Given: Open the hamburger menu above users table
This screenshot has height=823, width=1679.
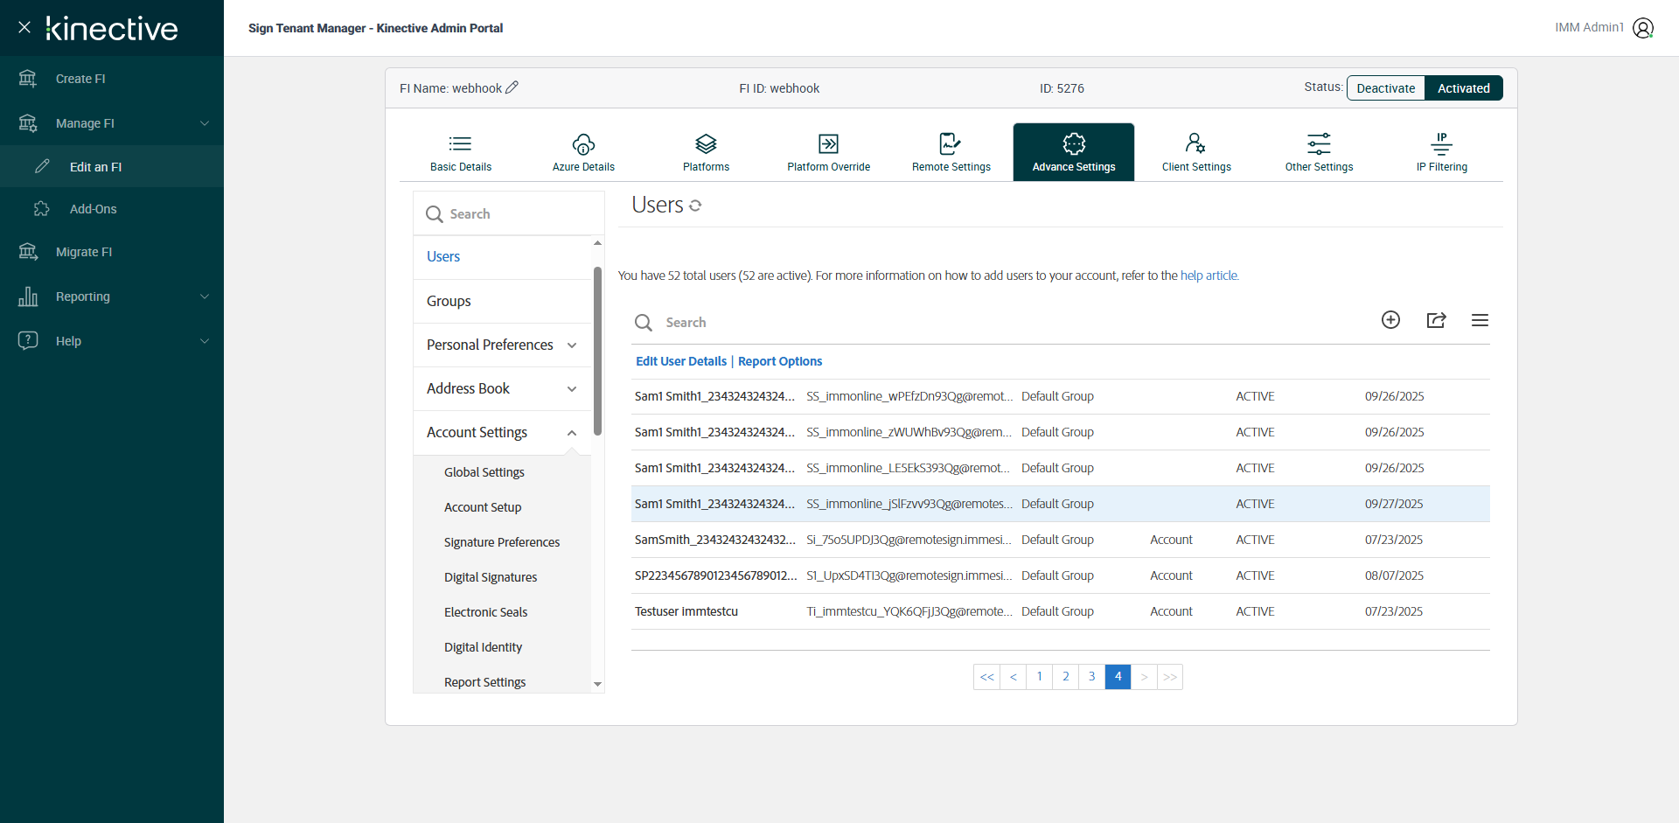Looking at the screenshot, I should tap(1480, 320).
